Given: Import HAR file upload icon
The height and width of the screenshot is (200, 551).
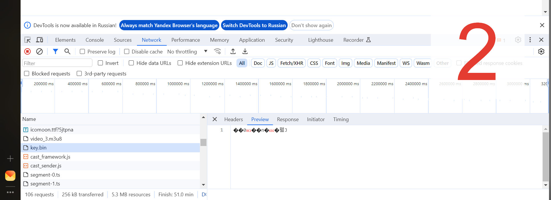Looking at the screenshot, I should [x=233, y=51].
